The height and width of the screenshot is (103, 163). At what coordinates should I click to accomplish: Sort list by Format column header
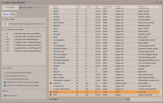[x=88, y=7]
